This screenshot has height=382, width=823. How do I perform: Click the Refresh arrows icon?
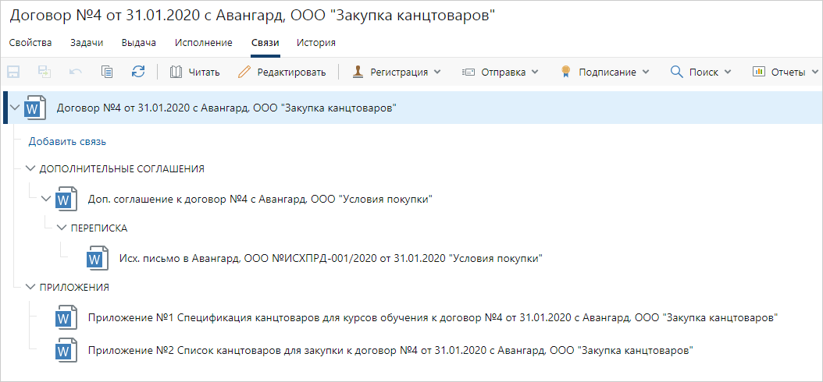point(138,72)
